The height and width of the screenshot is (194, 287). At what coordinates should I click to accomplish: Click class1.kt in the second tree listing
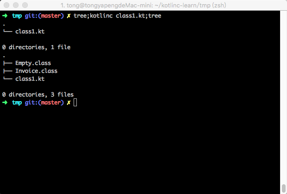30,79
